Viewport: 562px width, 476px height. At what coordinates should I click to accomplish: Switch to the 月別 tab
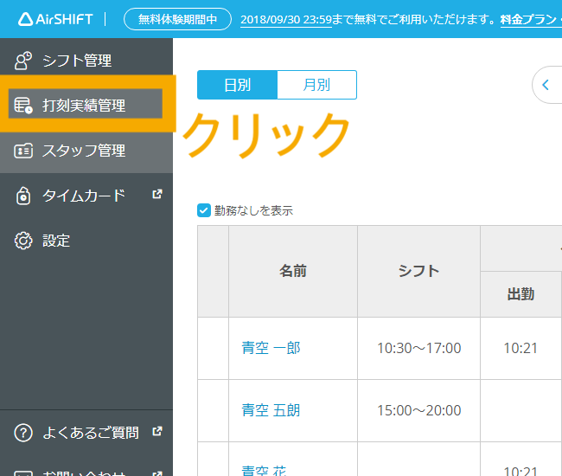point(316,85)
